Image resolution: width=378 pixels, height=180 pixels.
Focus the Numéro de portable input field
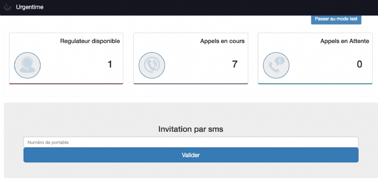coord(190,142)
